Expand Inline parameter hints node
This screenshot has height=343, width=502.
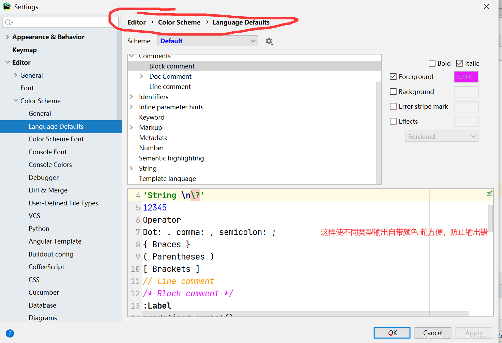[131, 107]
